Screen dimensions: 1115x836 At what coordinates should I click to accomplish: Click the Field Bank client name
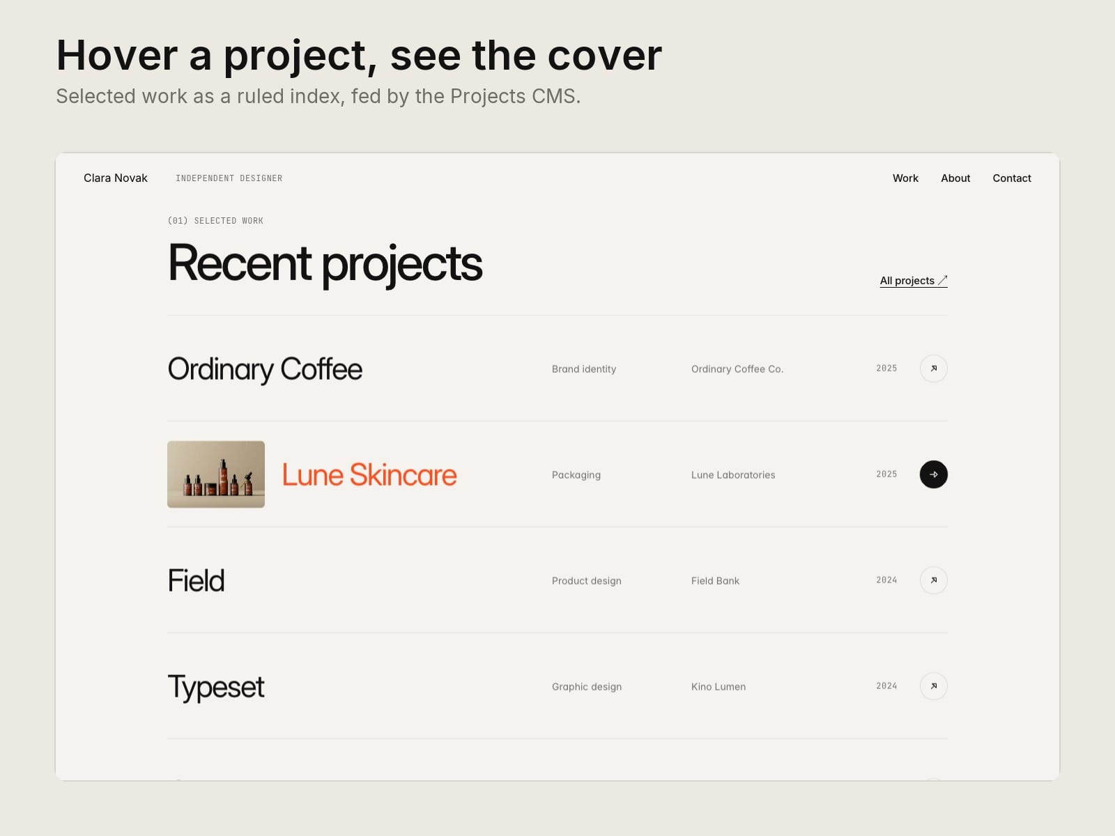(715, 581)
